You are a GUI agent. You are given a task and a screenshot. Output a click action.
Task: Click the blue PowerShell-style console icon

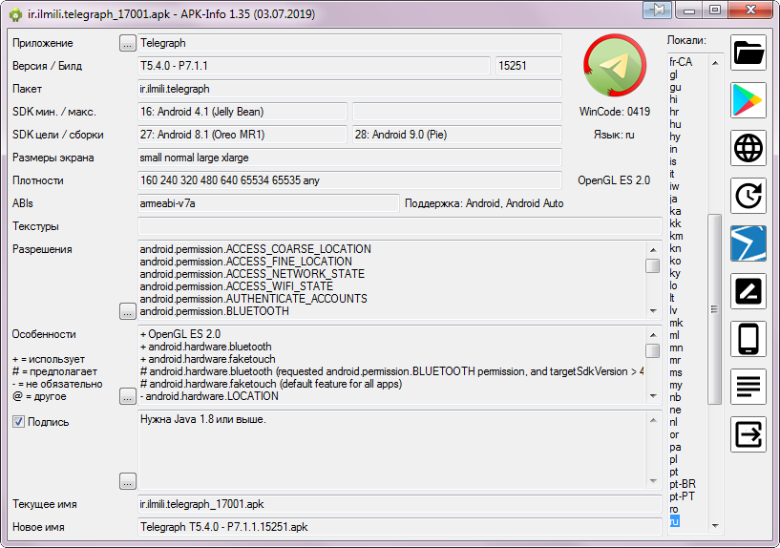pos(748,243)
